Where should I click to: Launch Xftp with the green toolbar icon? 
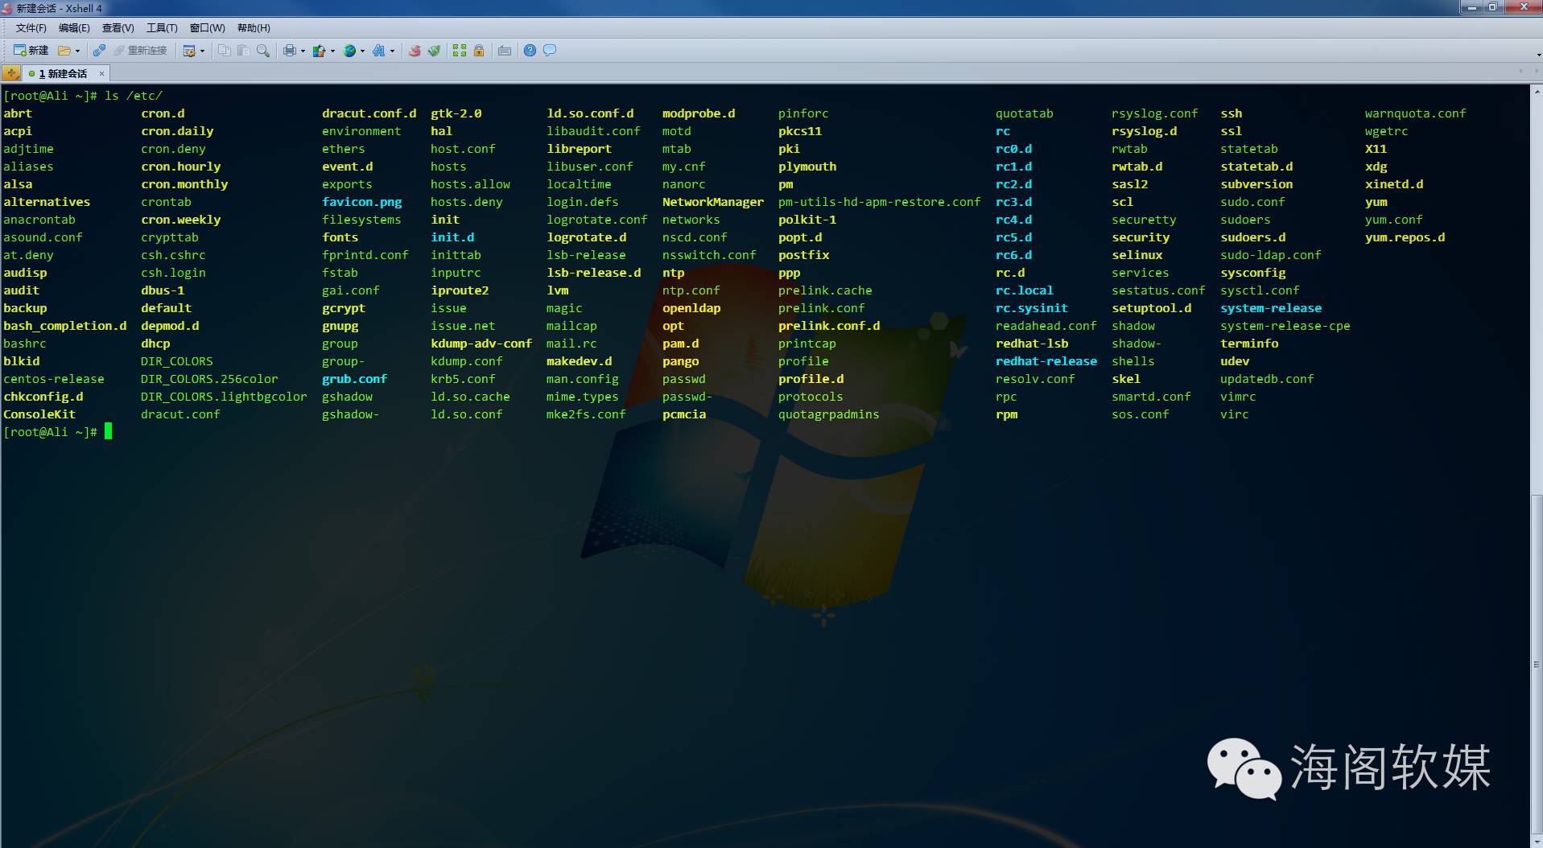[x=434, y=51]
